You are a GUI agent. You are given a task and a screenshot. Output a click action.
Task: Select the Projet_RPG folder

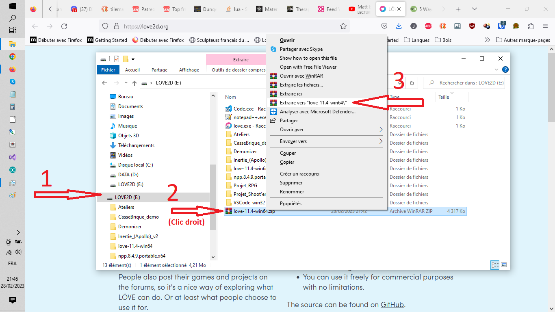pyautogui.click(x=245, y=186)
